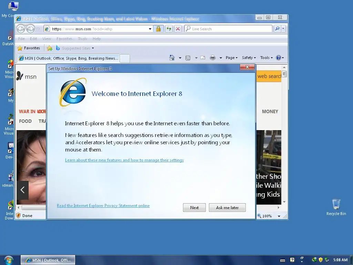Click the red Stop loading icon

coord(178,29)
